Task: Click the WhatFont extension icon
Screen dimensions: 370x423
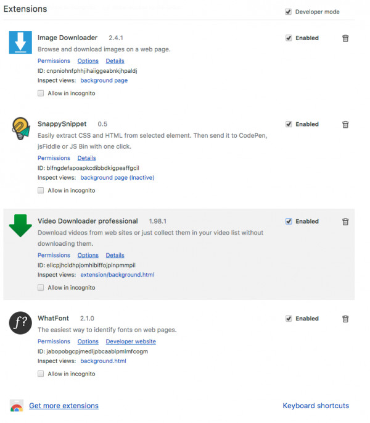Action: pos(20,323)
